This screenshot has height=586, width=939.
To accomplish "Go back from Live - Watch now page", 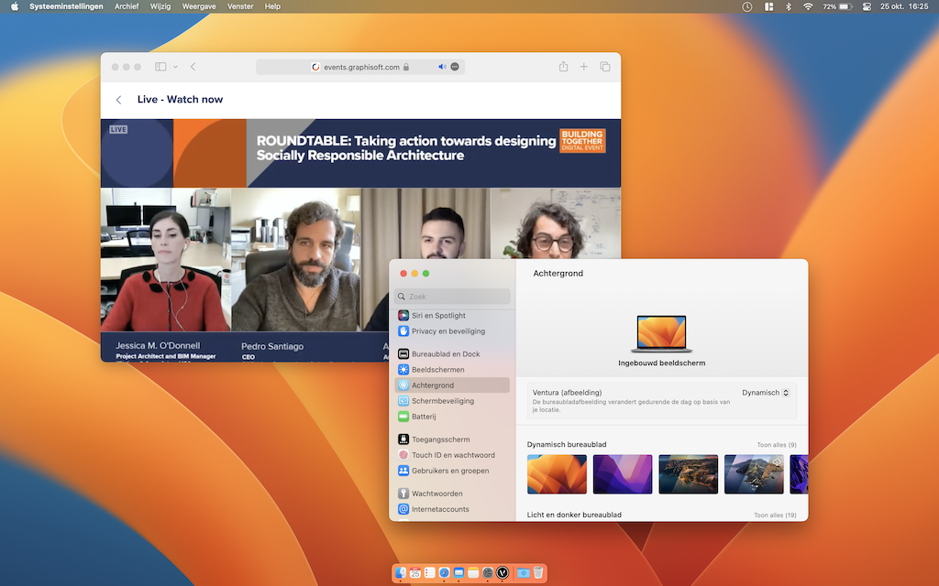I will point(118,100).
